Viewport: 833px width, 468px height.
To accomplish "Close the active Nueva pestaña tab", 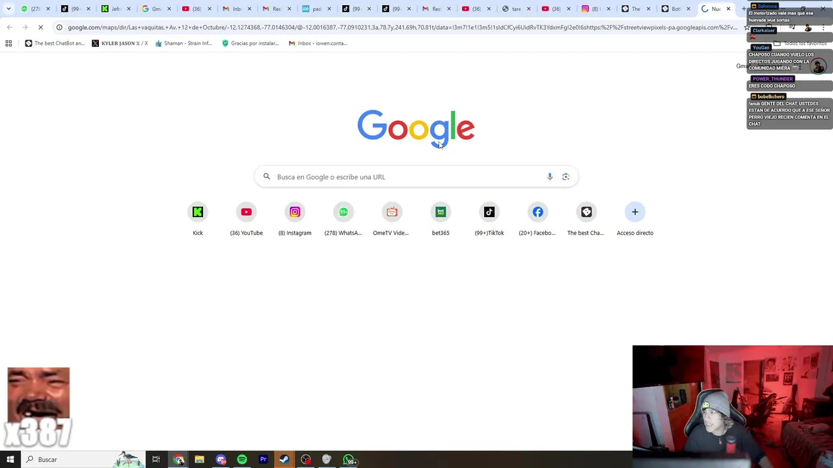I will click(x=728, y=9).
